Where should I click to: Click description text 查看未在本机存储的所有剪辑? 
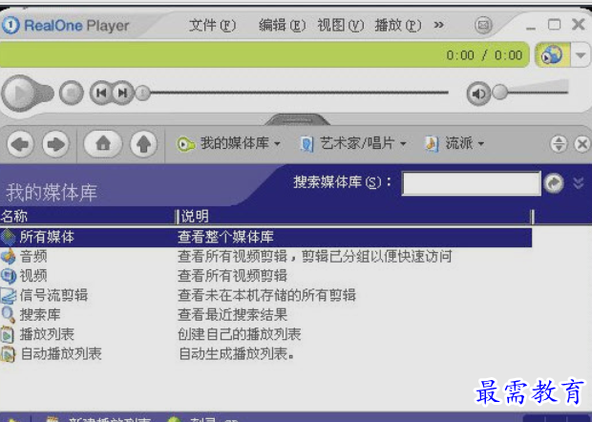(x=267, y=295)
